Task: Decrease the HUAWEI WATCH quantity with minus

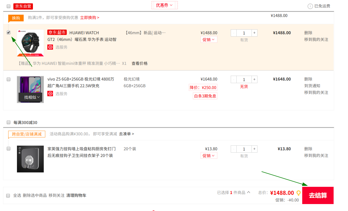Action: click(x=234, y=33)
